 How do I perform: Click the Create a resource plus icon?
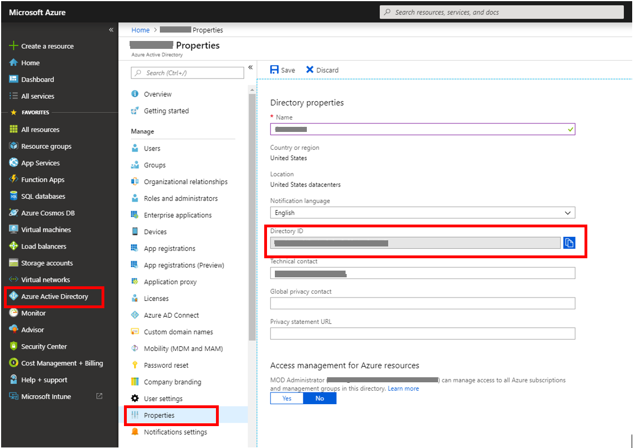pyautogui.click(x=14, y=46)
